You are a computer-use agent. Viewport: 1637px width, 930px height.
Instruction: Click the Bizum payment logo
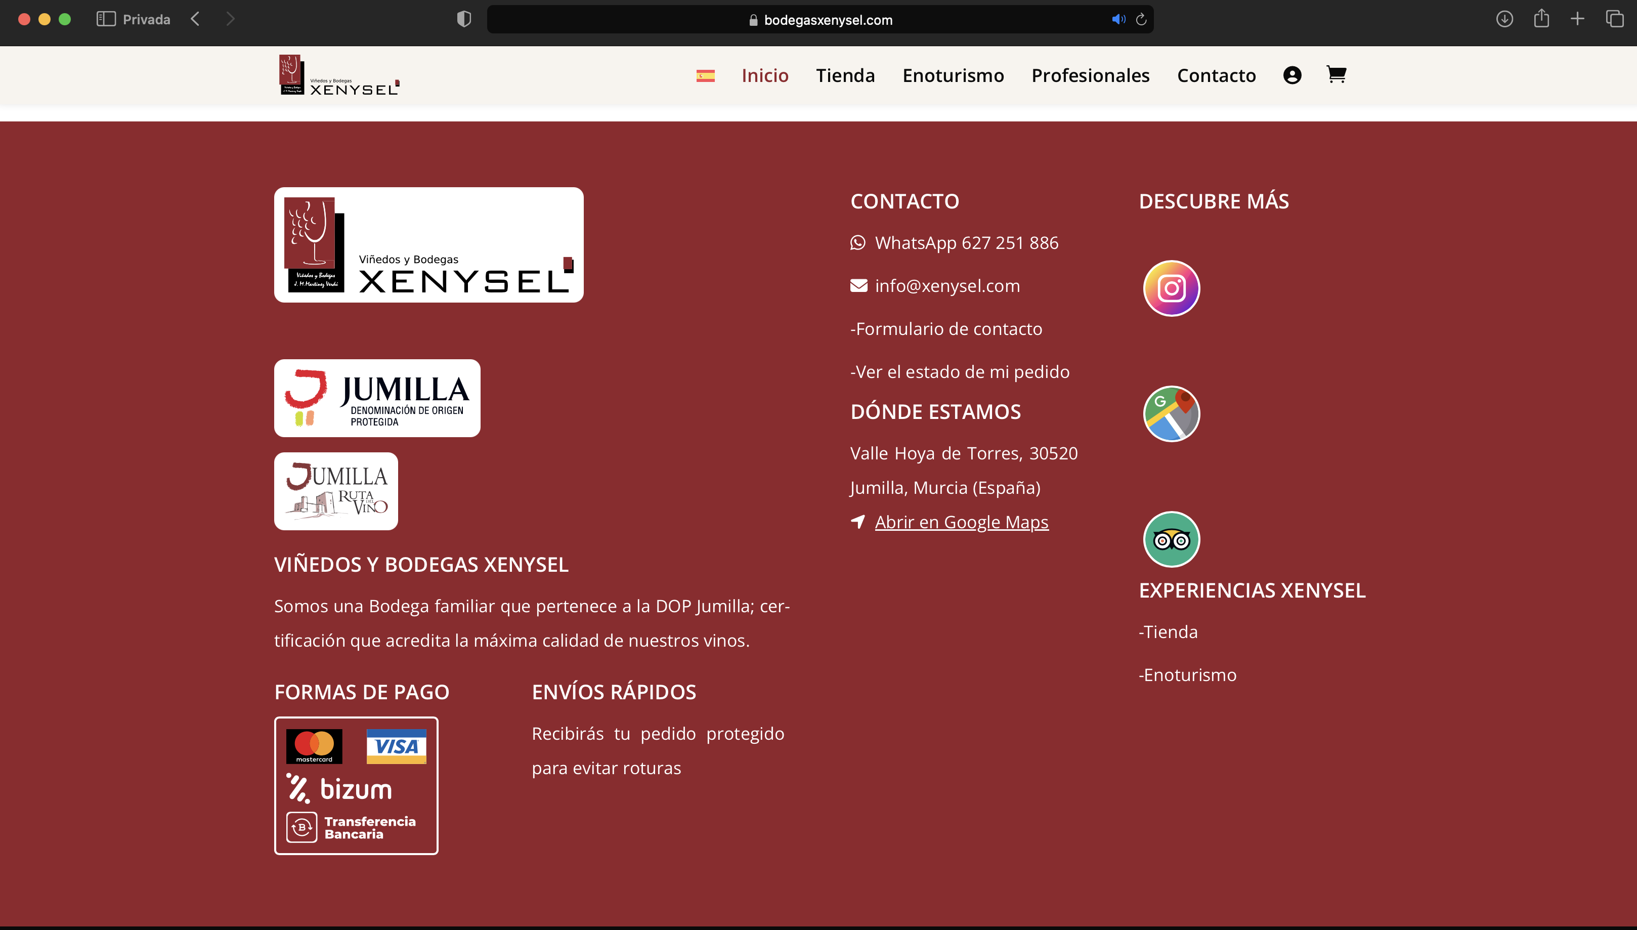coord(339,789)
